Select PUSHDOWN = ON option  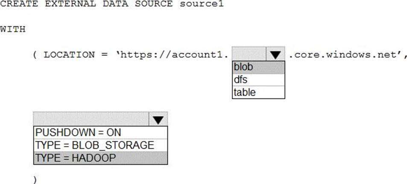point(100,132)
